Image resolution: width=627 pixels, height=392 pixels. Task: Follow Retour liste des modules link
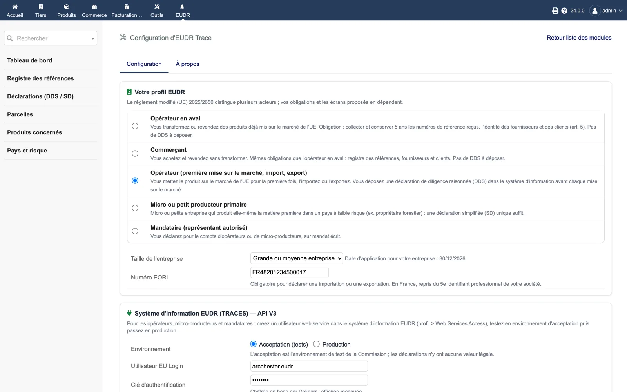(x=579, y=38)
